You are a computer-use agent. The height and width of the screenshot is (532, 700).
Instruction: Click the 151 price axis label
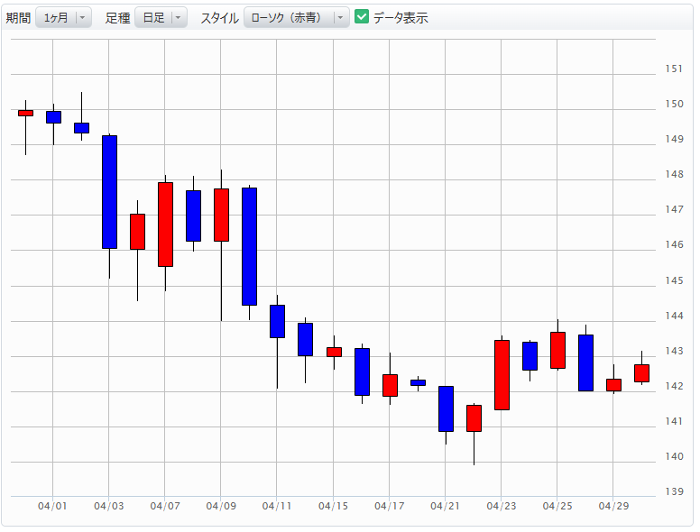point(674,69)
